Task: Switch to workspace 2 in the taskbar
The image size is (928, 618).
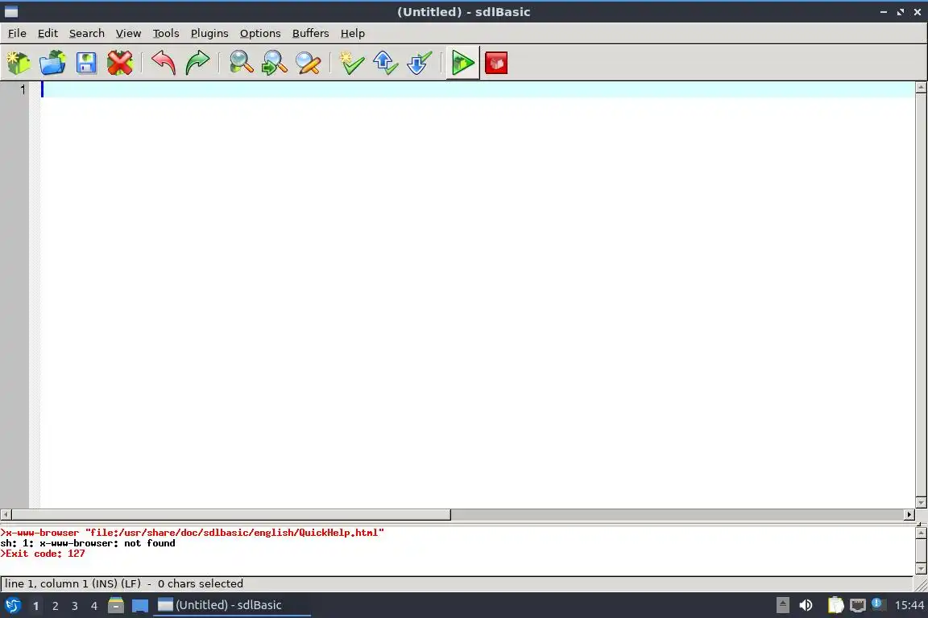Action: 55,606
